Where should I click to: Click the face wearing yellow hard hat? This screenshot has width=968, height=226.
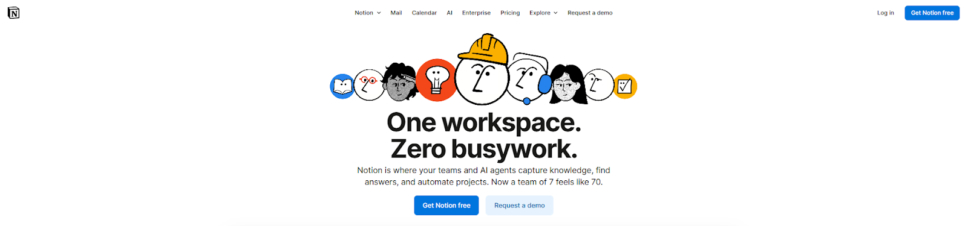482,70
